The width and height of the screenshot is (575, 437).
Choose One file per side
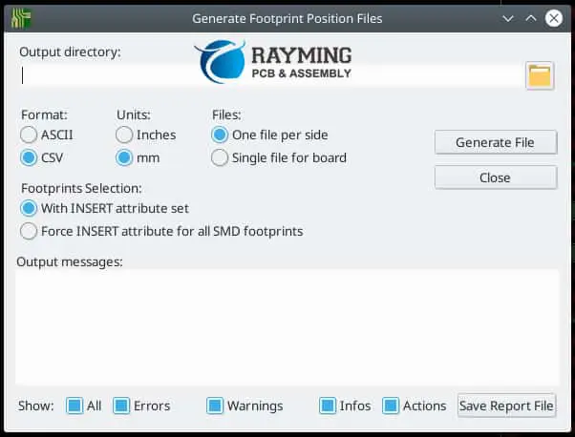point(221,135)
